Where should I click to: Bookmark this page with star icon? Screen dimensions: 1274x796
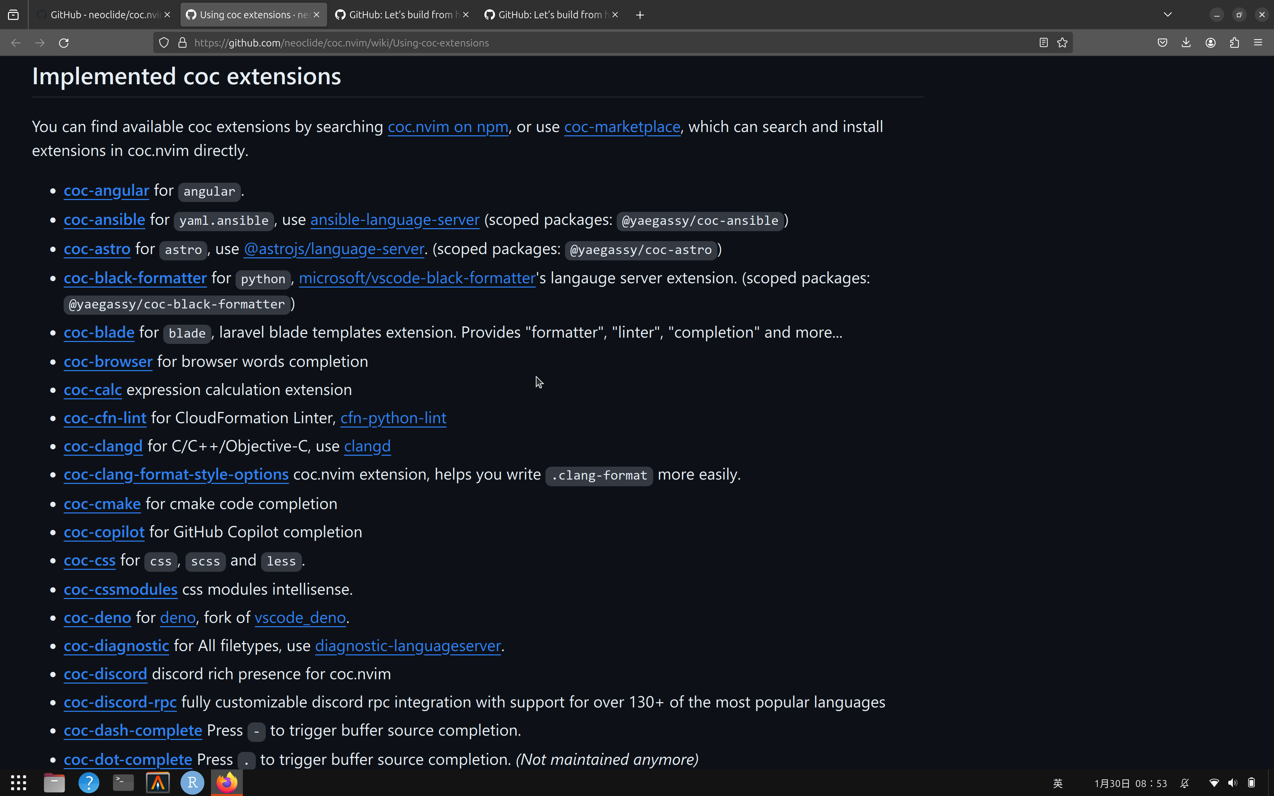pos(1062,43)
